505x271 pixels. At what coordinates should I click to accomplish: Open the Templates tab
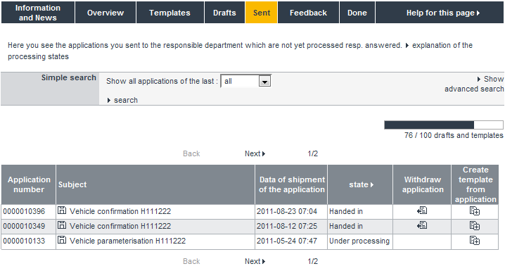pyautogui.click(x=170, y=13)
